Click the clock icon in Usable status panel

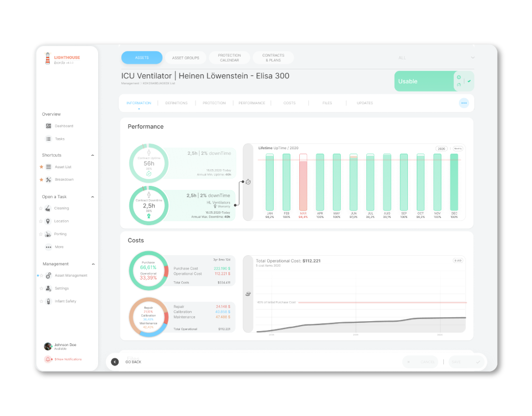(459, 78)
